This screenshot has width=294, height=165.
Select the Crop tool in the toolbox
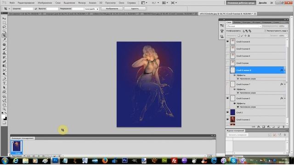coord(4,35)
